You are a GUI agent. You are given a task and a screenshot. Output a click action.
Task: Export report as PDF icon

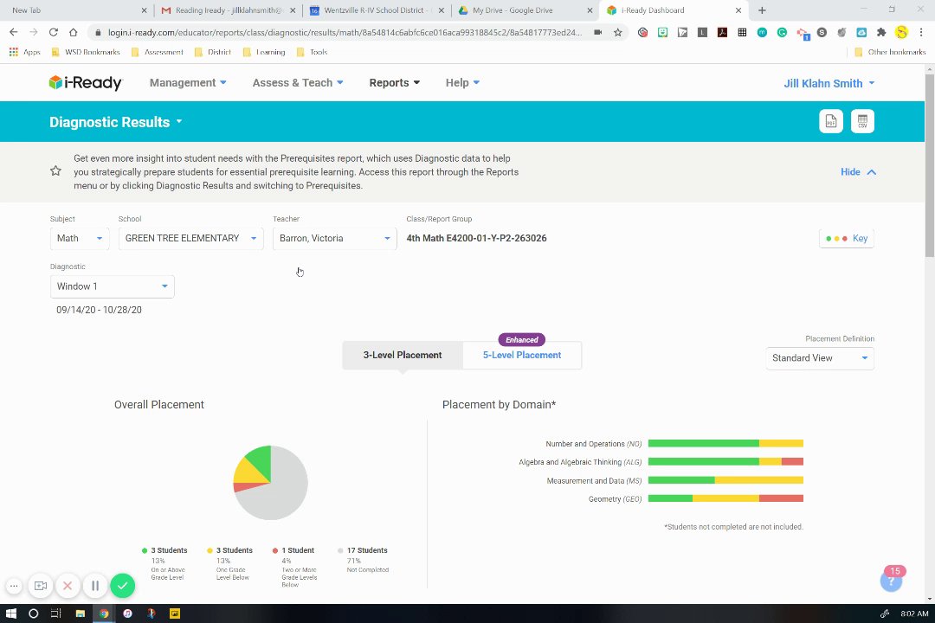(x=830, y=122)
